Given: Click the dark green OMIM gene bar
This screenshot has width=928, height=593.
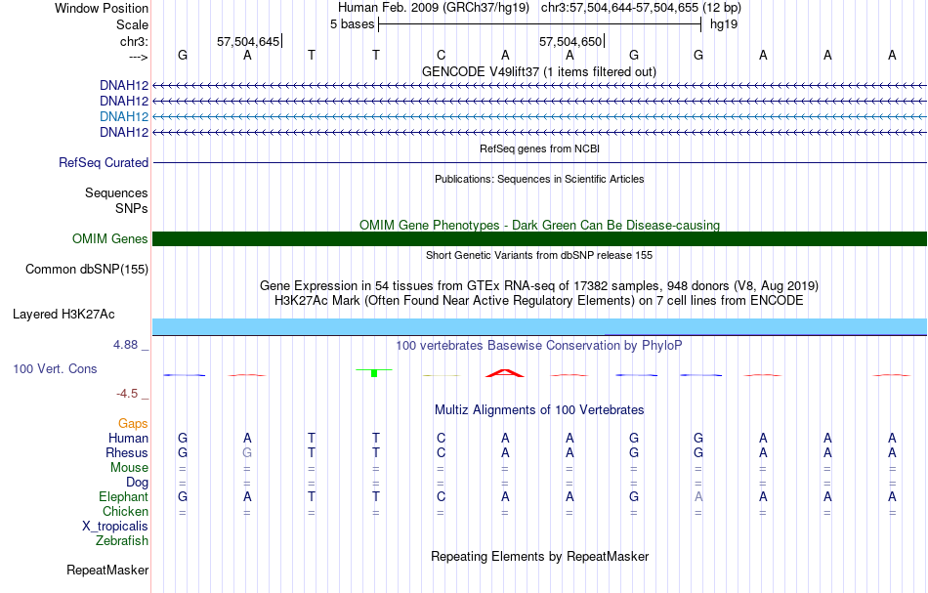Looking at the screenshot, I should 539,238.
